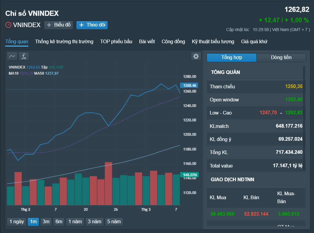Click the plus icon on Theo dõi
The image size is (314, 233).
(82, 25)
